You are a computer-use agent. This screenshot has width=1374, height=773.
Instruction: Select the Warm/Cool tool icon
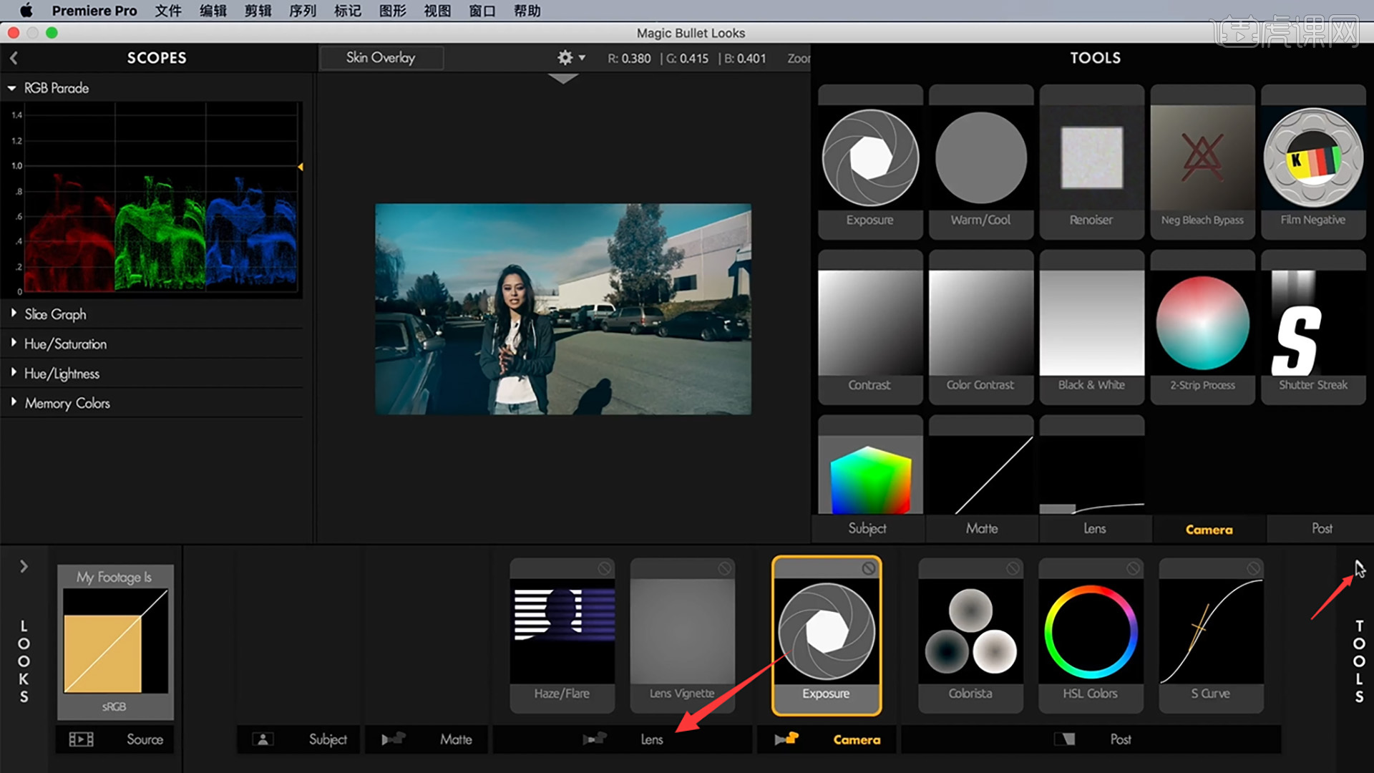pyautogui.click(x=980, y=159)
